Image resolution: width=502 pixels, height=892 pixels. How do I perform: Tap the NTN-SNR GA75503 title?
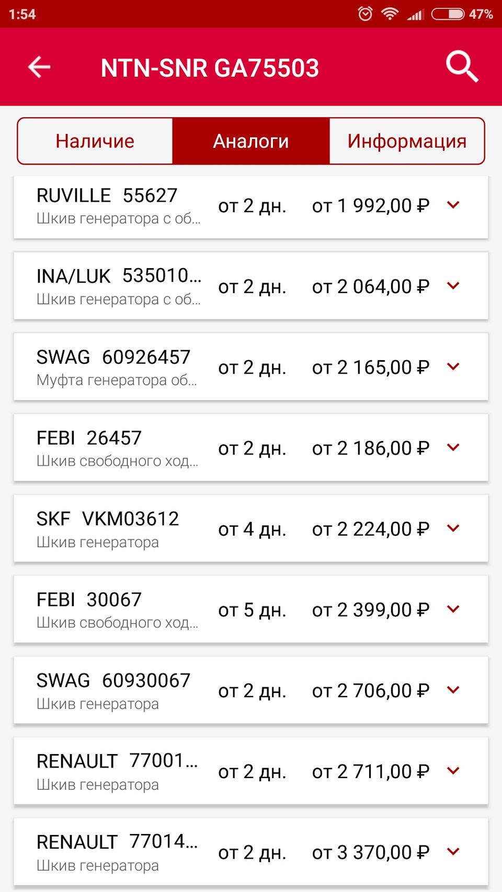(210, 68)
